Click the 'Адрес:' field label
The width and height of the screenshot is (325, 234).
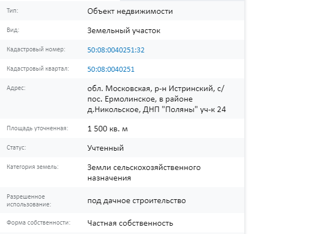[x=16, y=88]
